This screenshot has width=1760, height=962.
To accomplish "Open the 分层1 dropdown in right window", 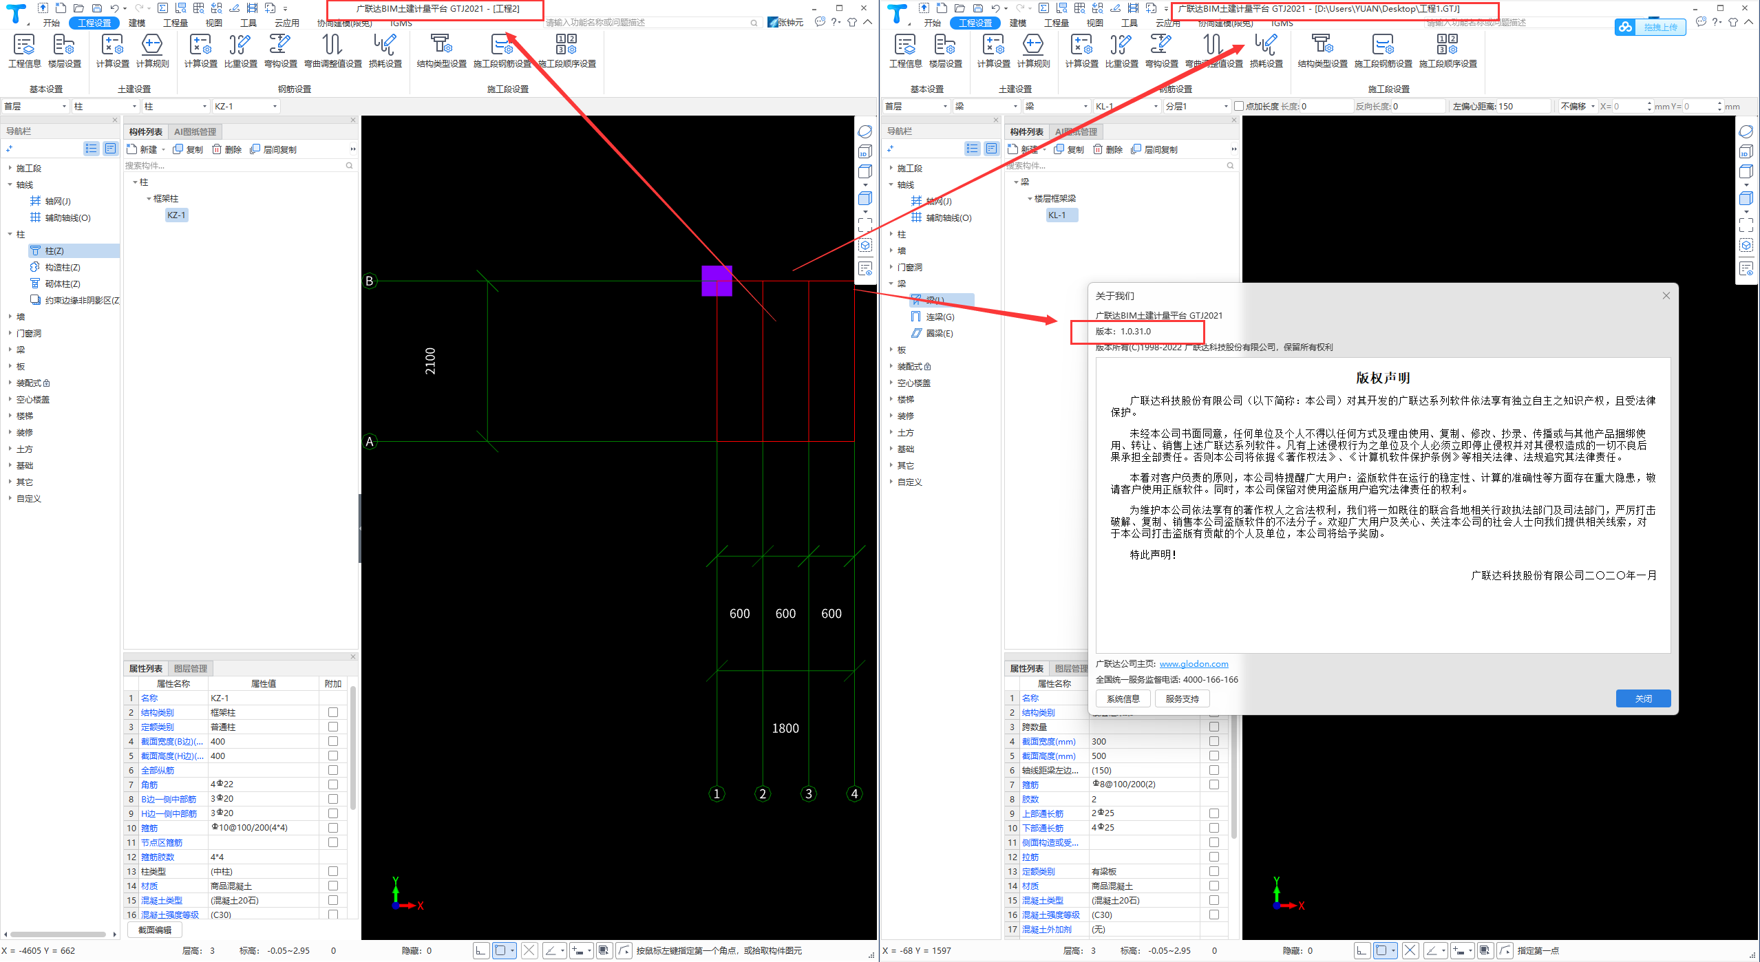I will click(x=1197, y=106).
